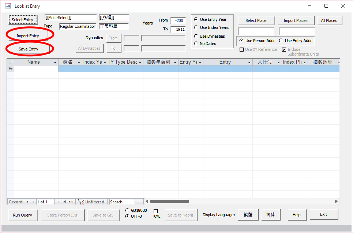Screen dimensions: 353x233
Task: Go to first record navigation arrow
Action: click(x=27, y=202)
